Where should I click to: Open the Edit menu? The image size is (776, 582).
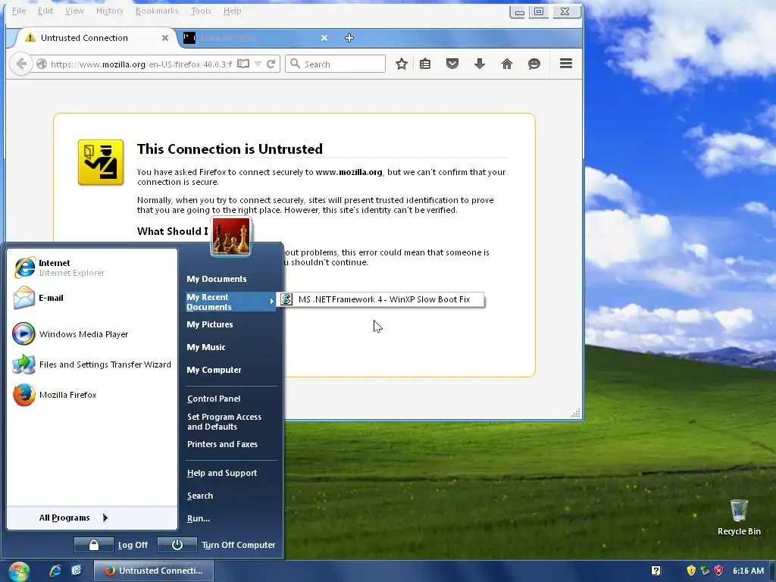point(45,11)
